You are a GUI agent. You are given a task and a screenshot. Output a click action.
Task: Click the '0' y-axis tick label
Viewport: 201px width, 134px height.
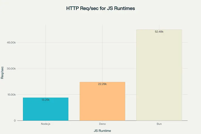point(15,121)
